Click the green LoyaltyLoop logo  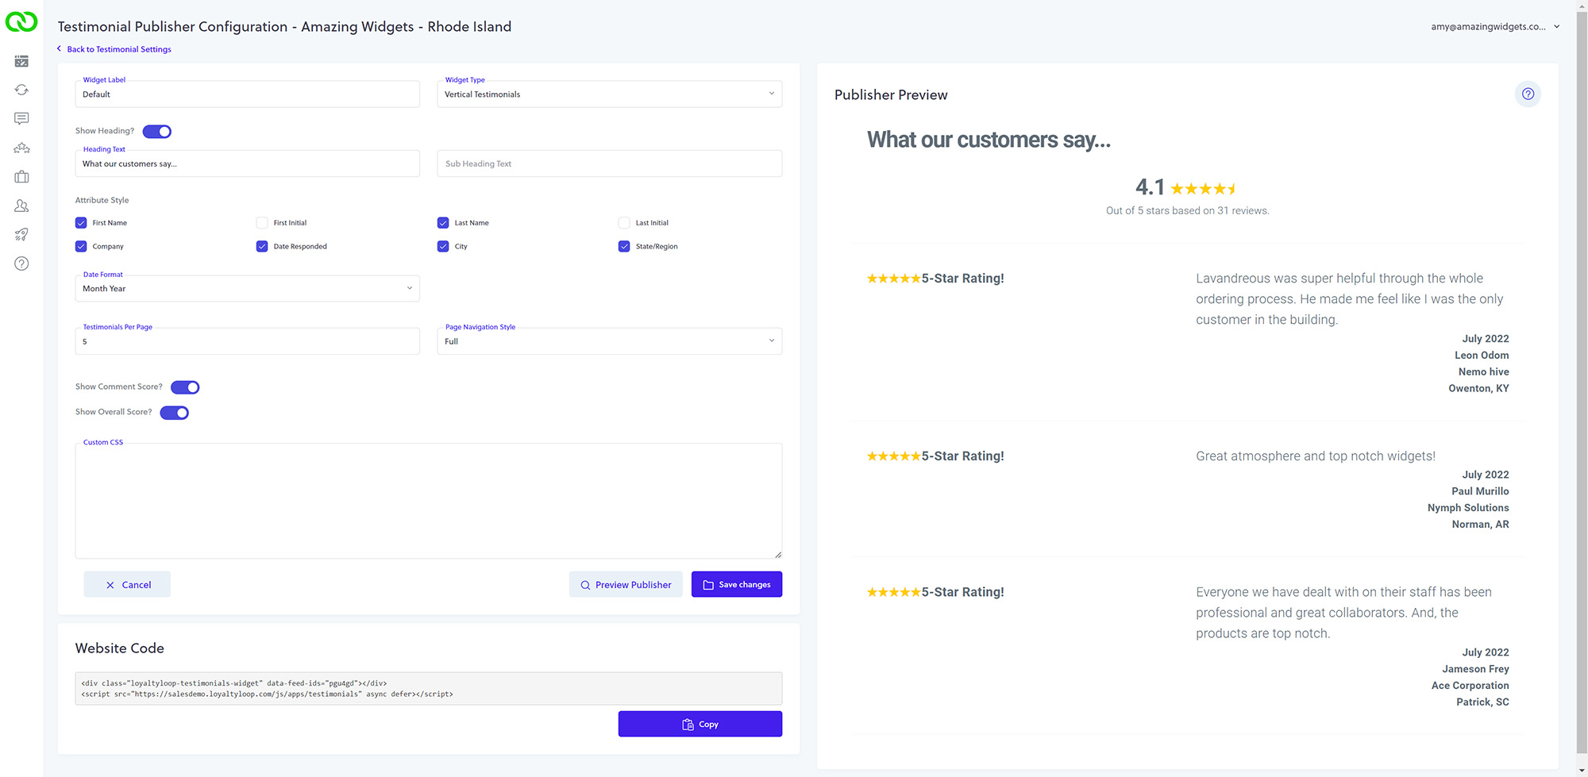pos(21,22)
